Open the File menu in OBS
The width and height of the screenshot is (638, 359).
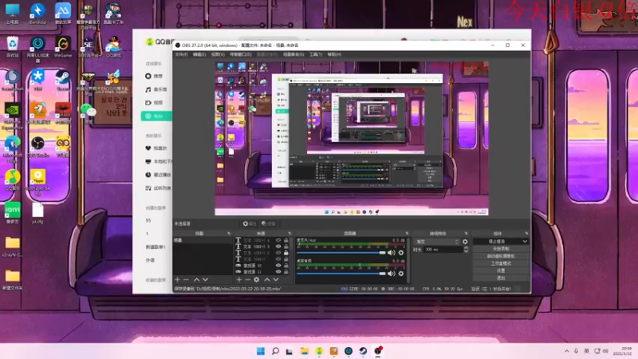(181, 54)
